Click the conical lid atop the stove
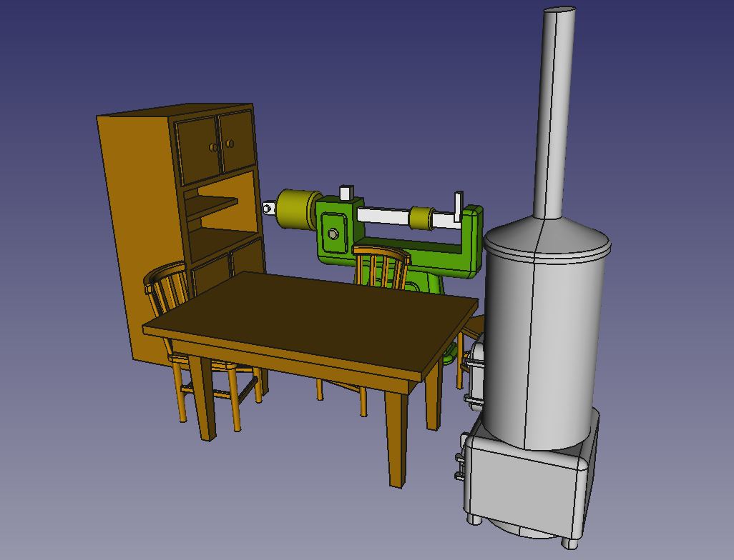The image size is (734, 560). (547, 232)
